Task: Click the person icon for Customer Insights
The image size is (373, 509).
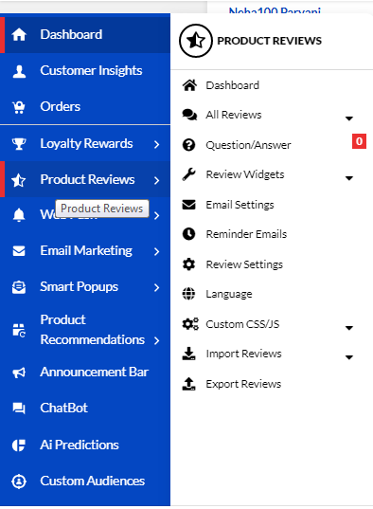Action: tap(19, 71)
